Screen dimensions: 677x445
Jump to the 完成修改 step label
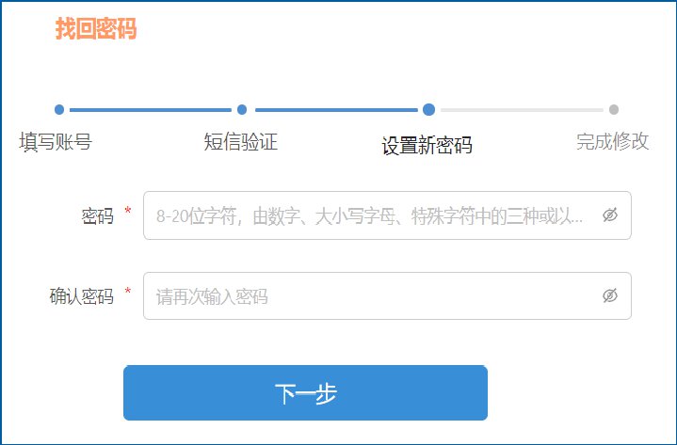click(613, 142)
